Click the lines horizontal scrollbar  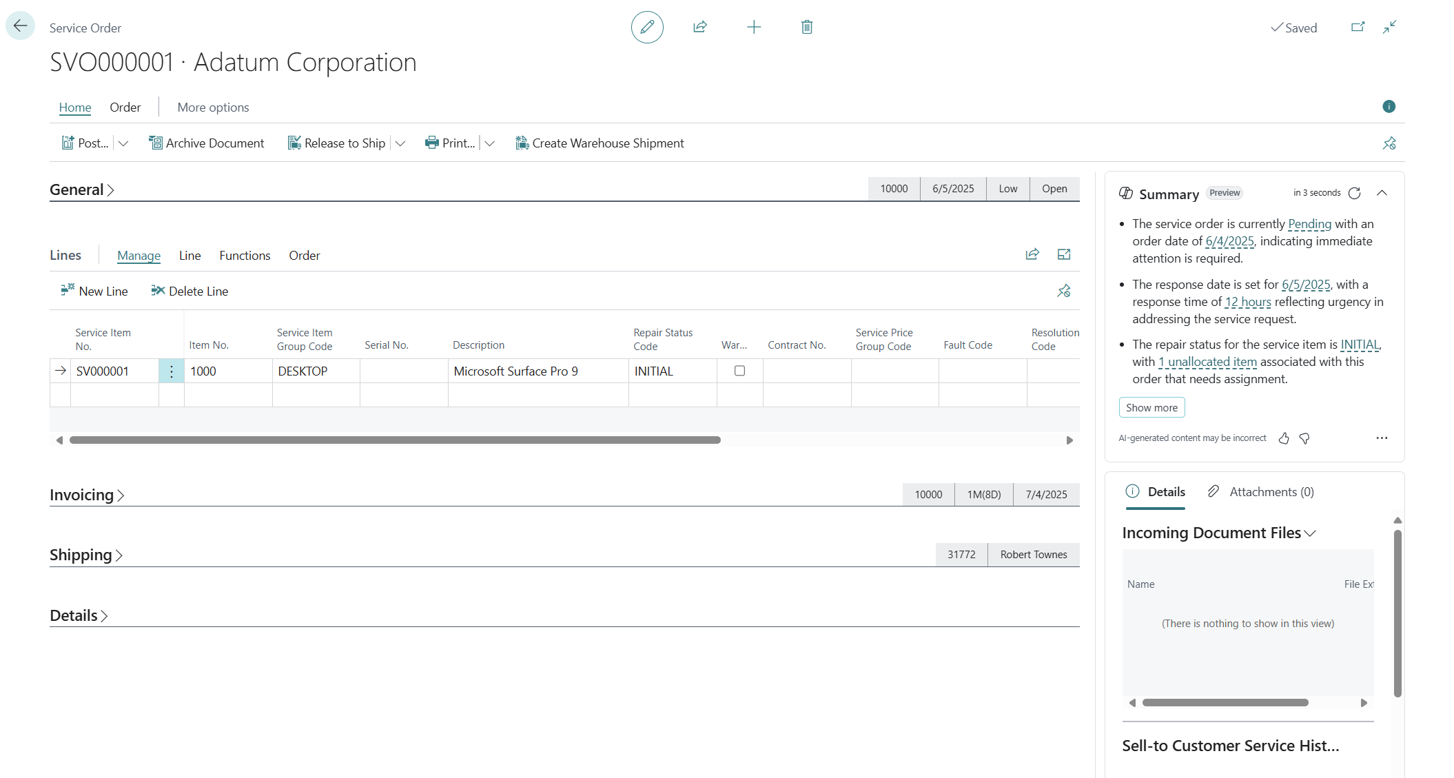395,440
